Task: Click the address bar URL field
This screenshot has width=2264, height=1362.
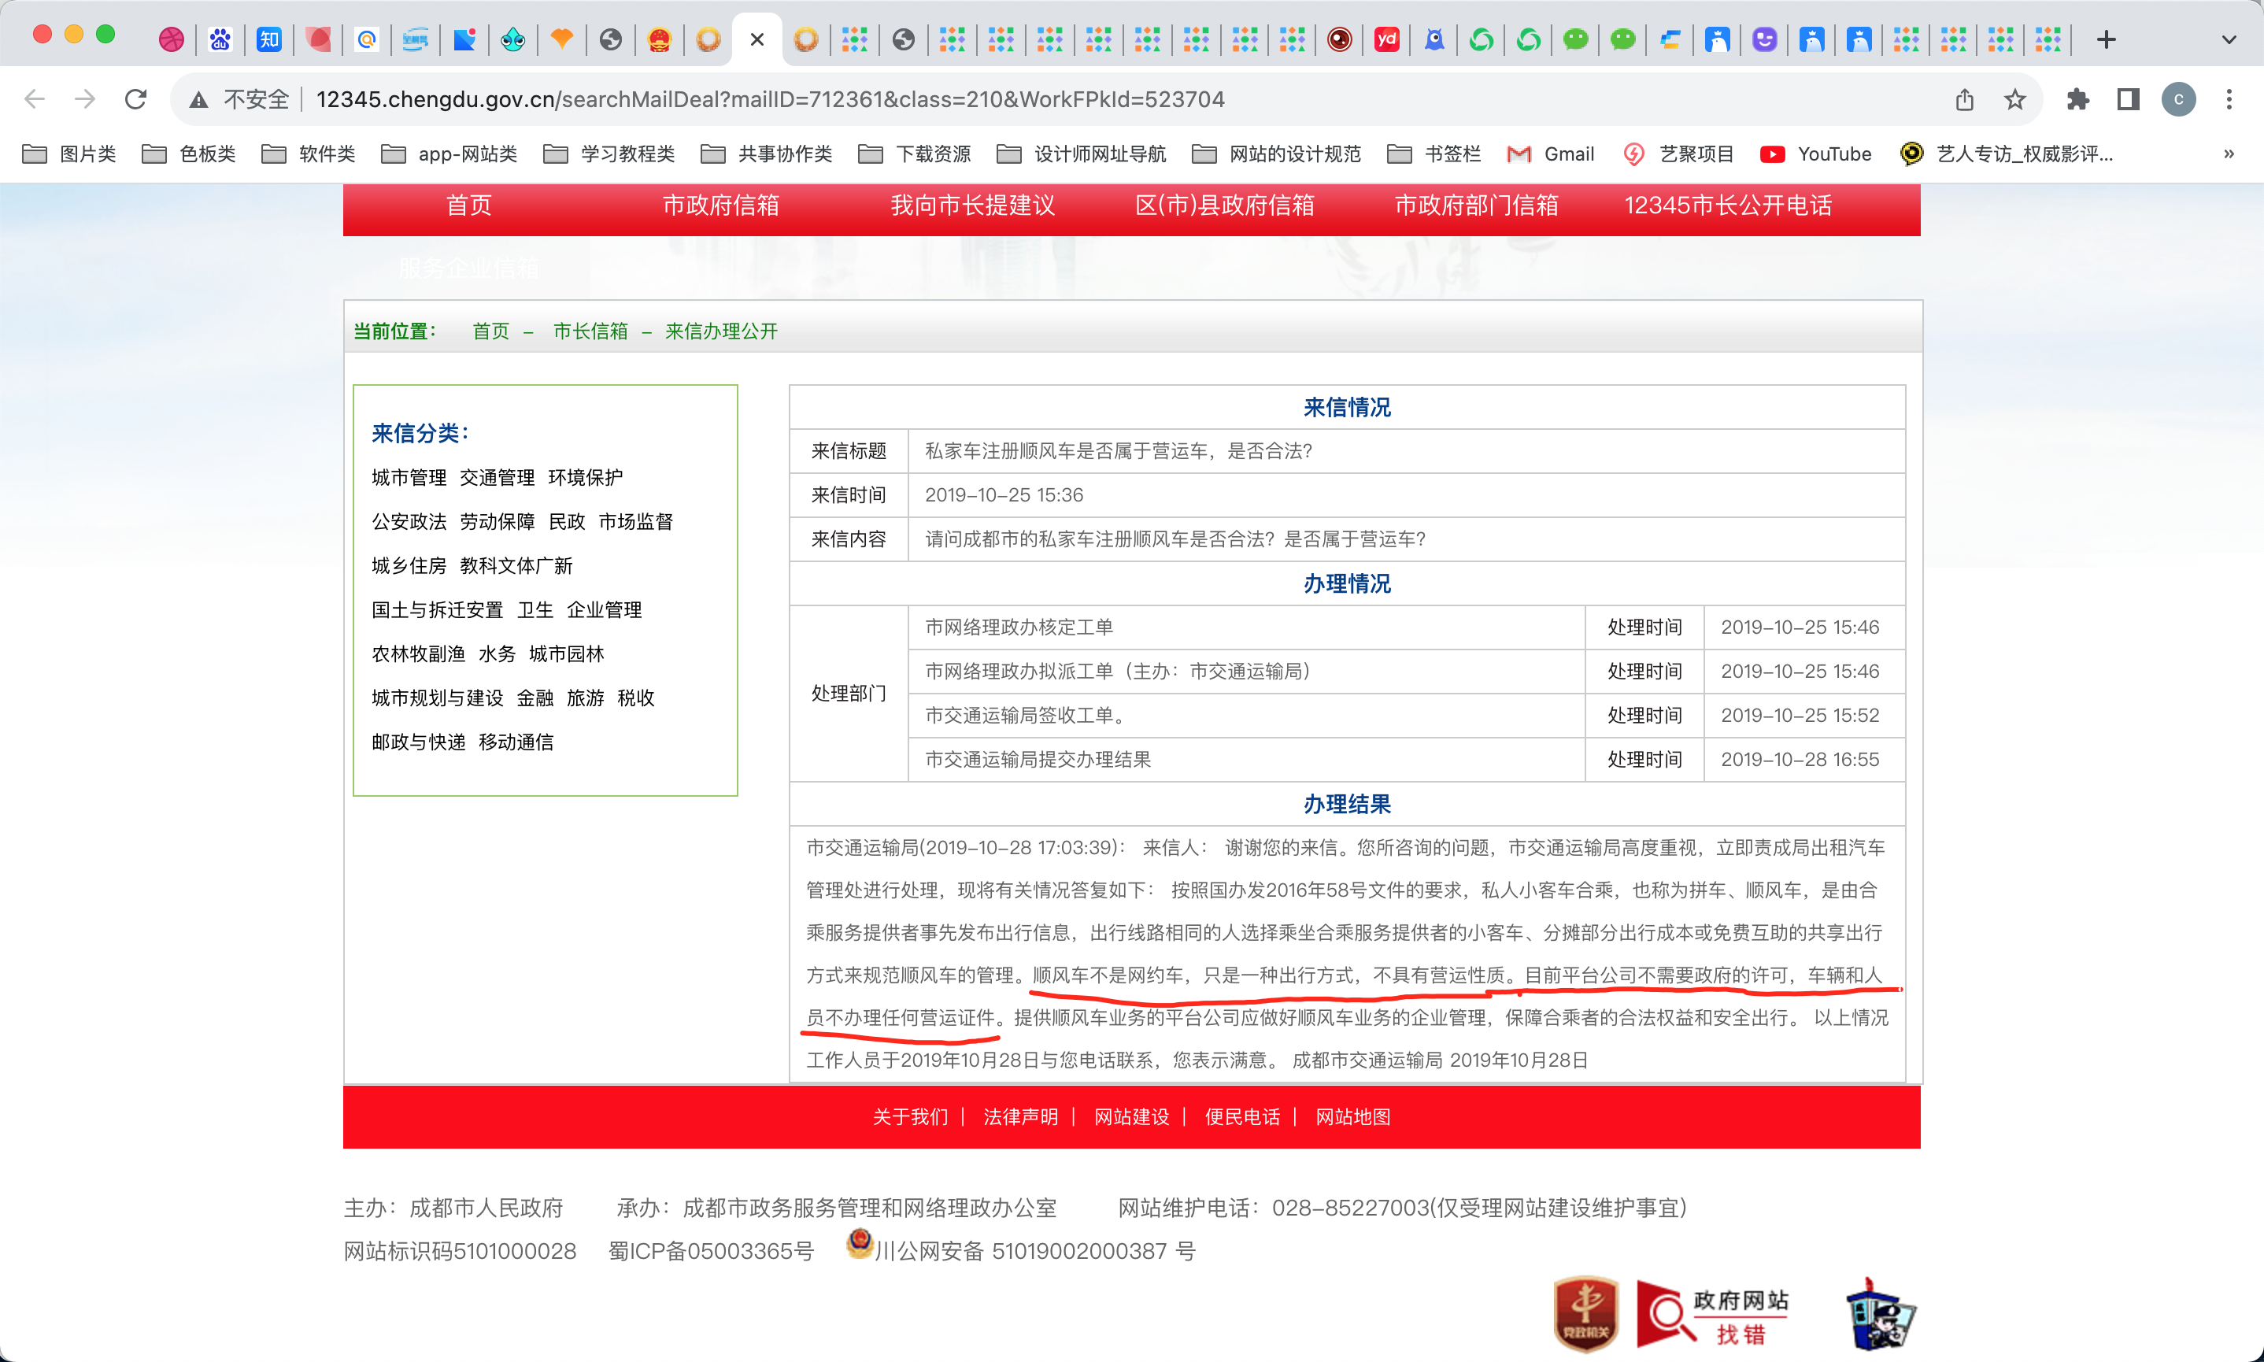Action: coord(769,99)
